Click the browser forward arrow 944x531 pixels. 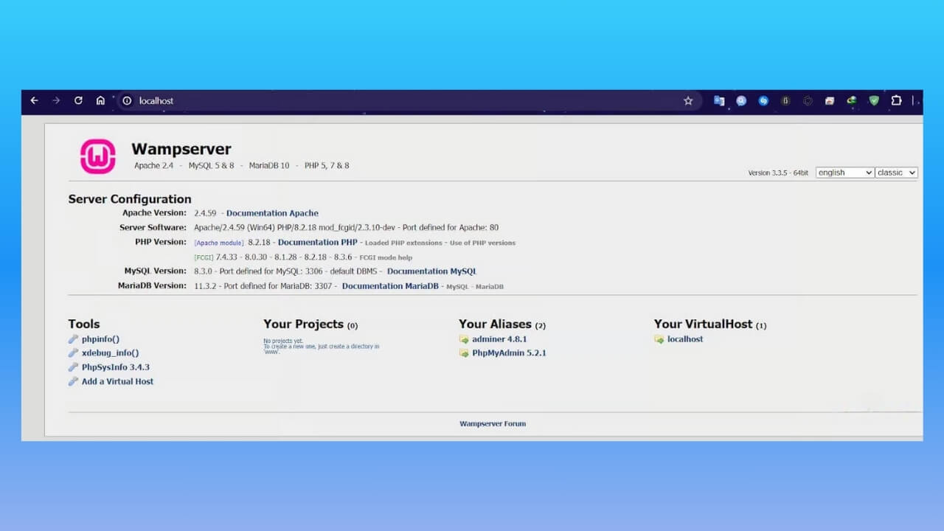(56, 100)
